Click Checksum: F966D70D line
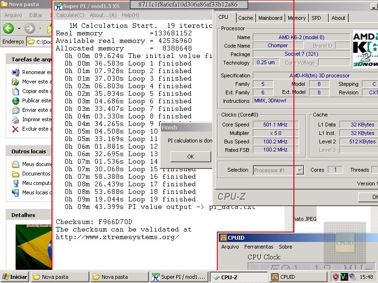The width and height of the screenshot is (378, 283). click(x=94, y=222)
